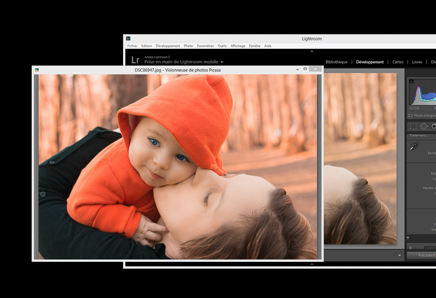The width and height of the screenshot is (436, 298).
Task: Click the Hautes lumières label in Lightroom
Action: click(x=429, y=188)
